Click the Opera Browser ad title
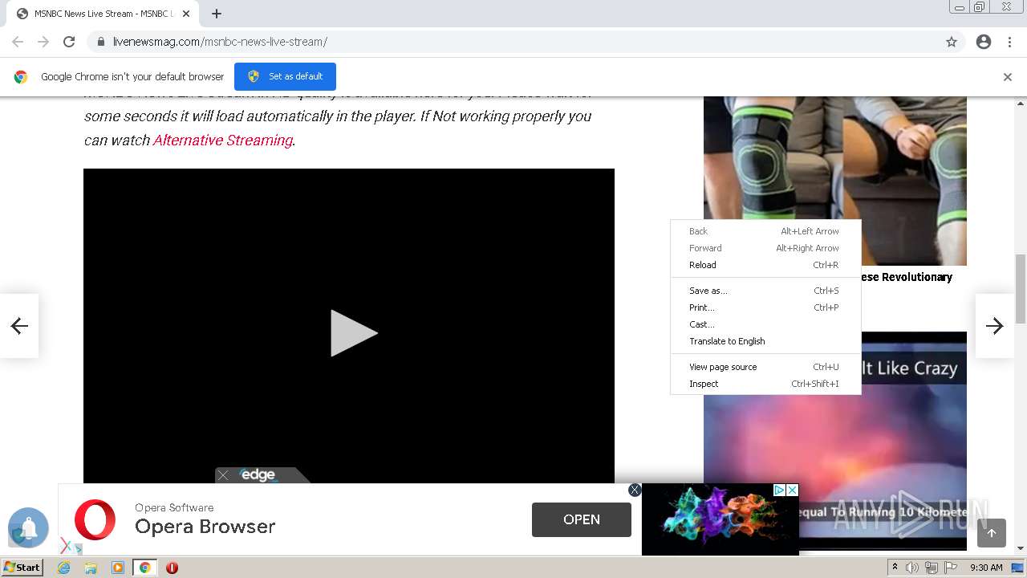 click(x=205, y=527)
